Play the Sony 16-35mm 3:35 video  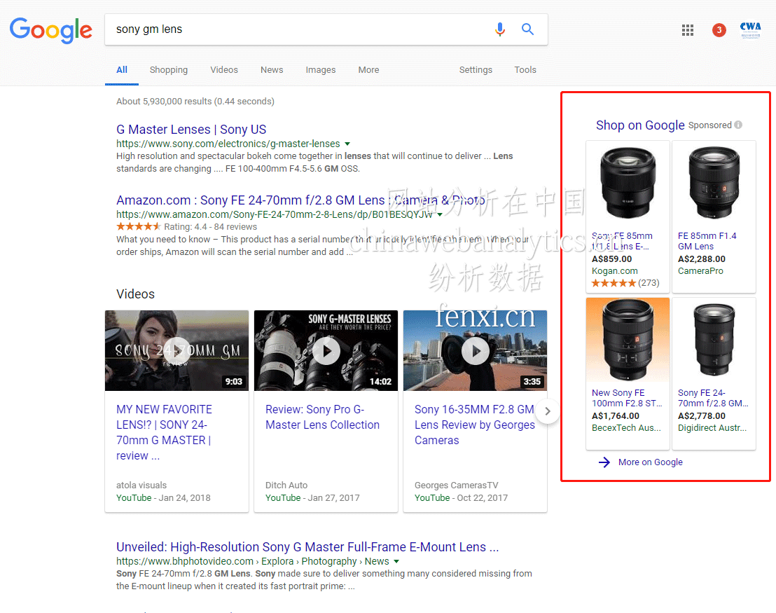(475, 351)
